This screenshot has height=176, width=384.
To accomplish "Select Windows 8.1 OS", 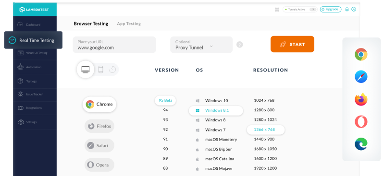I will tap(216, 110).
